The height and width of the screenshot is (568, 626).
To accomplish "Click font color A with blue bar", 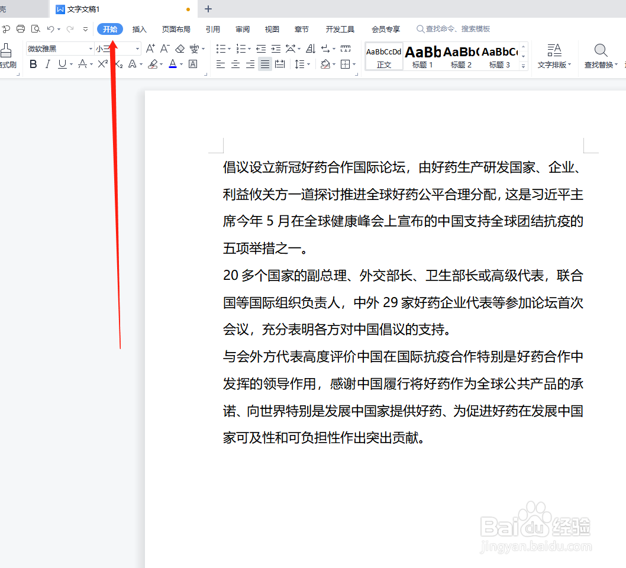I will click(172, 64).
